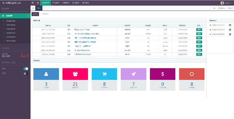Click the blue single-user stat icon above 3
Screen dimensions: 234x119
pyautogui.click(x=46, y=74)
